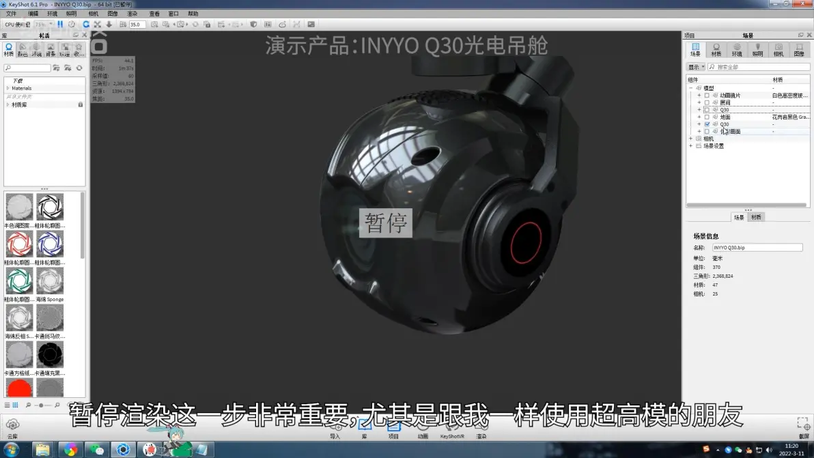Click the crossed arrows fit-view icon
Image resolution: width=814 pixels, height=458 pixels.
pos(97,25)
